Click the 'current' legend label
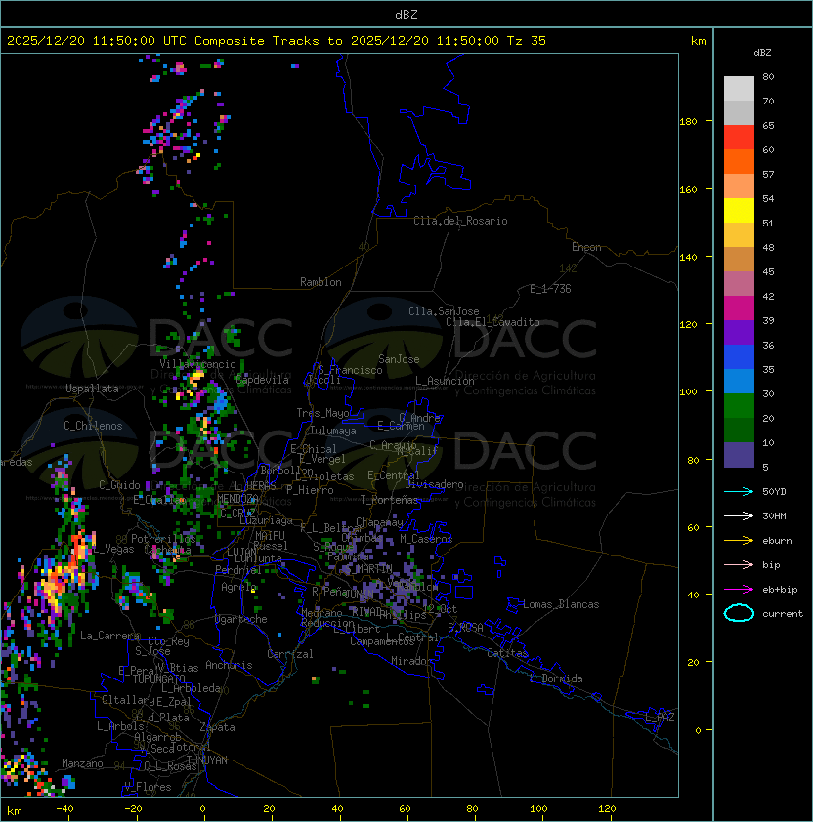813x822 pixels. coord(783,613)
